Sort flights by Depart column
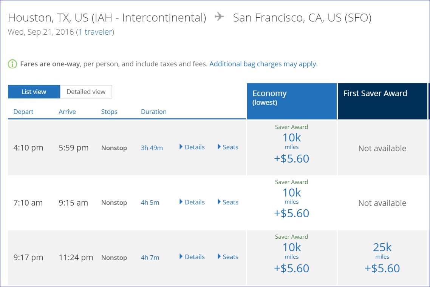 23,112
